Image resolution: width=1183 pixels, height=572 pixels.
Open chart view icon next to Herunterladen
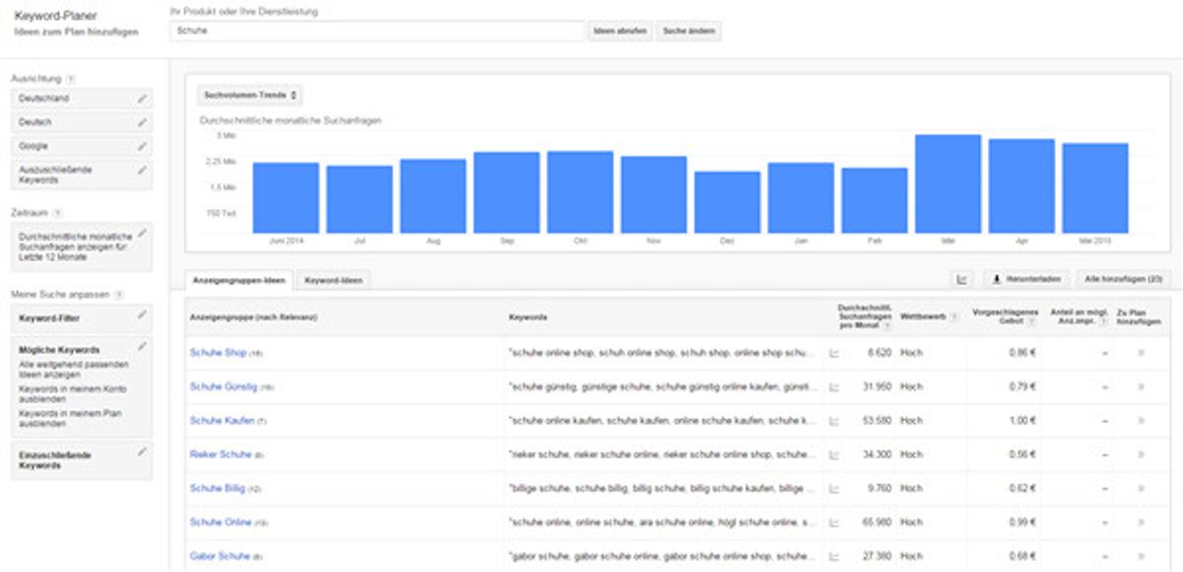click(x=962, y=280)
